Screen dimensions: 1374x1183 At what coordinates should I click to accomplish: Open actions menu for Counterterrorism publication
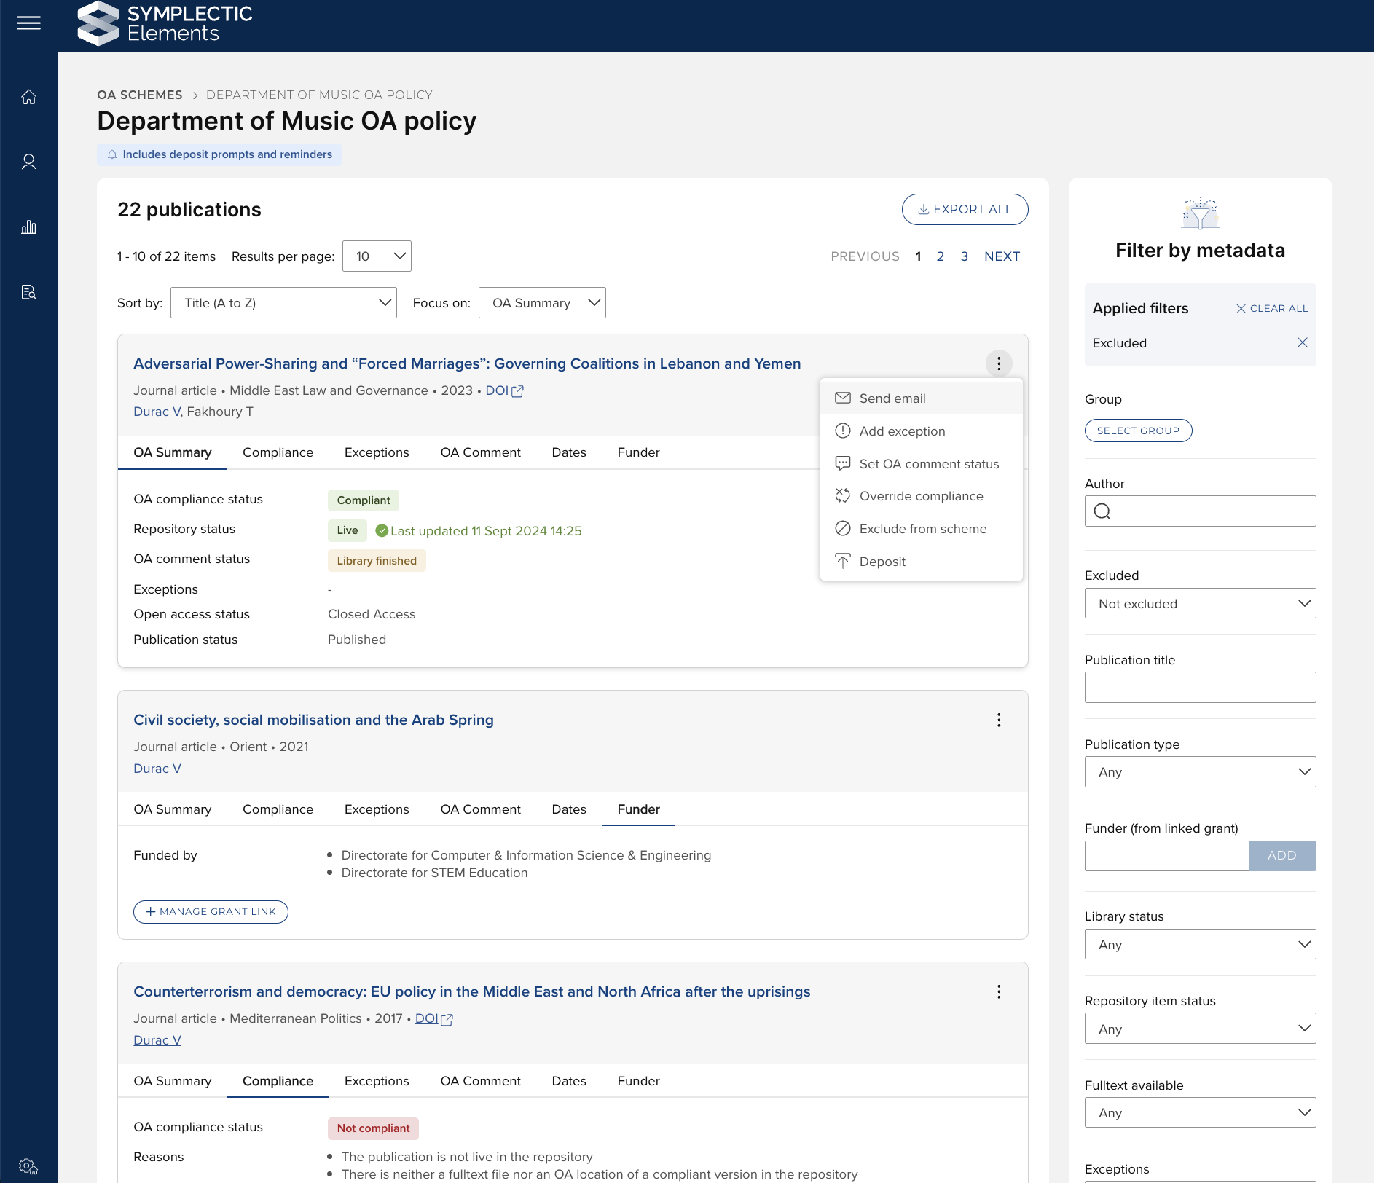coord(999,991)
